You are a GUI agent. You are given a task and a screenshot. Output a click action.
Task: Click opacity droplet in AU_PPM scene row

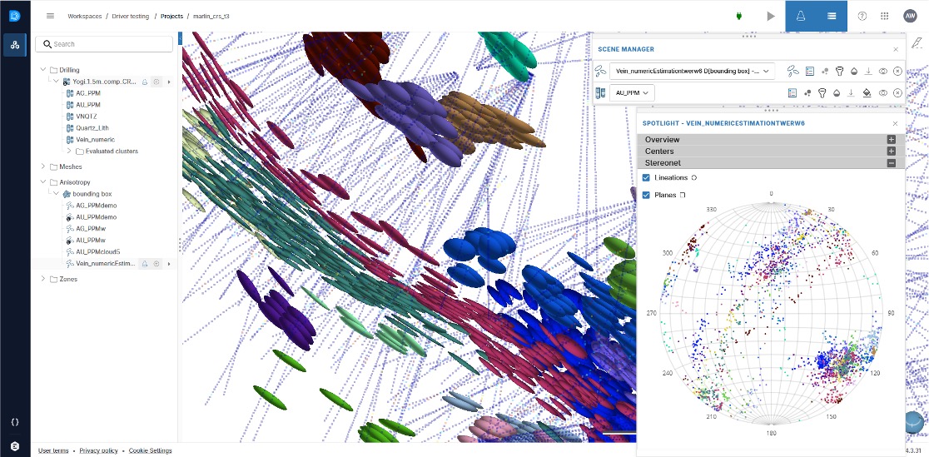pos(837,92)
